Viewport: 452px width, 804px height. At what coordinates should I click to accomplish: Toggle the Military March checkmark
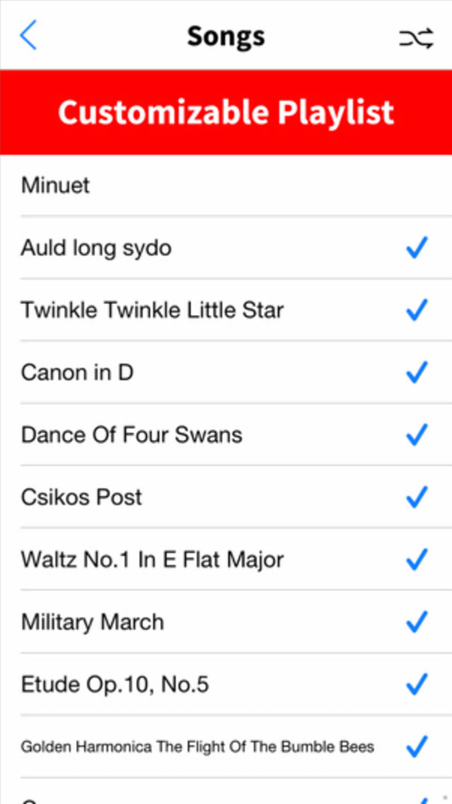[x=417, y=622]
